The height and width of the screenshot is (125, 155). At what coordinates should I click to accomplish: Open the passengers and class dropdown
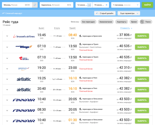125,5
